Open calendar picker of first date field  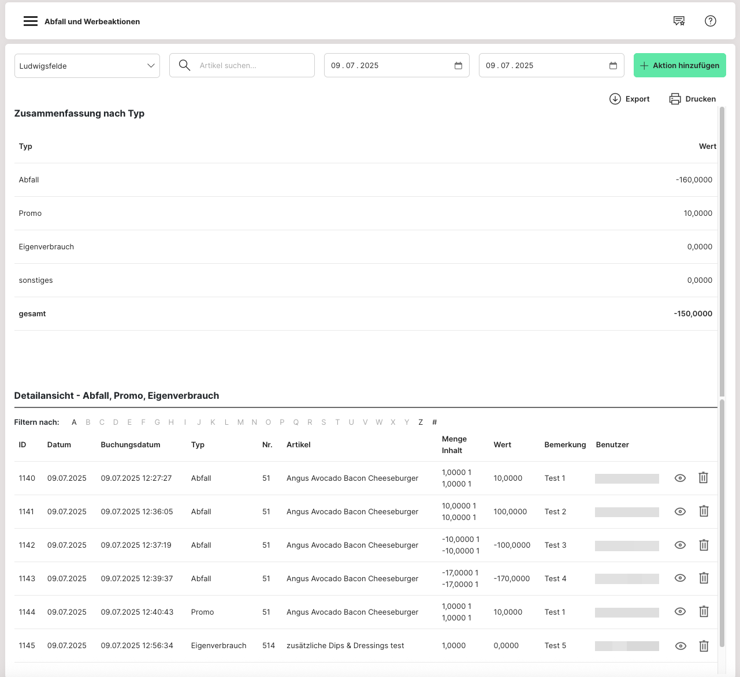(x=458, y=66)
